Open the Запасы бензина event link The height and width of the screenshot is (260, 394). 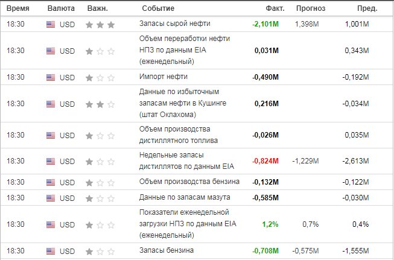(167, 250)
